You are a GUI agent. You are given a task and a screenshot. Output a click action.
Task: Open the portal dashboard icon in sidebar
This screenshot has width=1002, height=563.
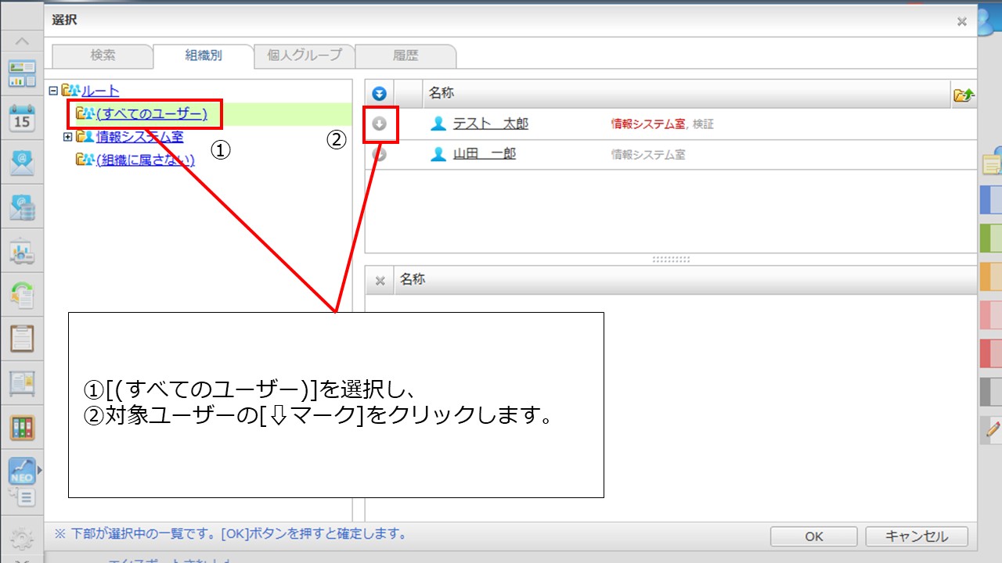point(22,74)
